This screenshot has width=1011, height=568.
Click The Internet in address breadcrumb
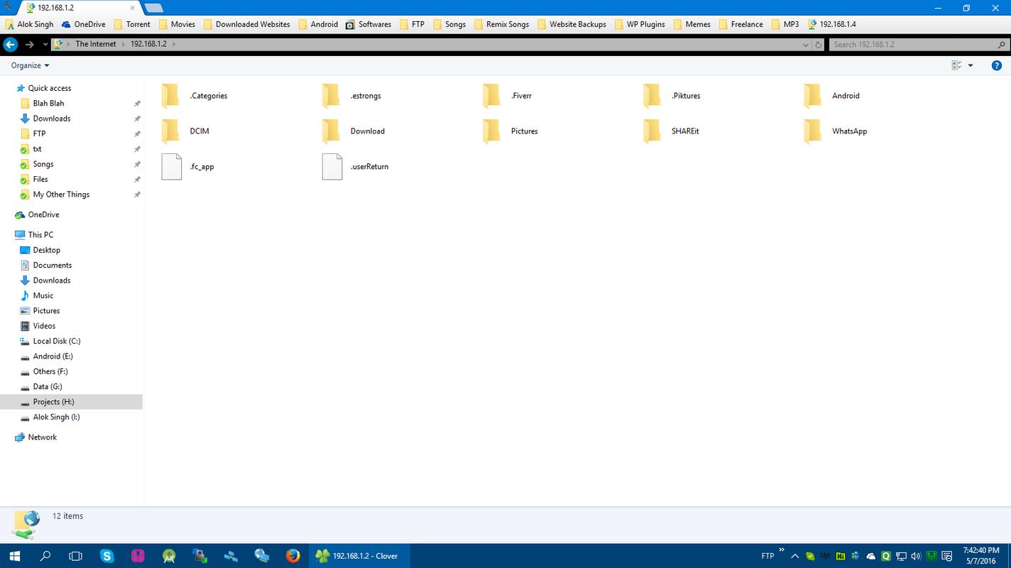click(x=96, y=44)
